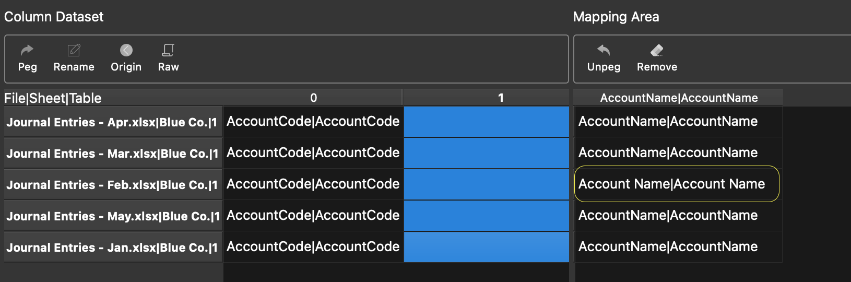Image resolution: width=851 pixels, height=282 pixels.
Task: Select AccountName mapping cell for Apr row
Action: (x=678, y=121)
